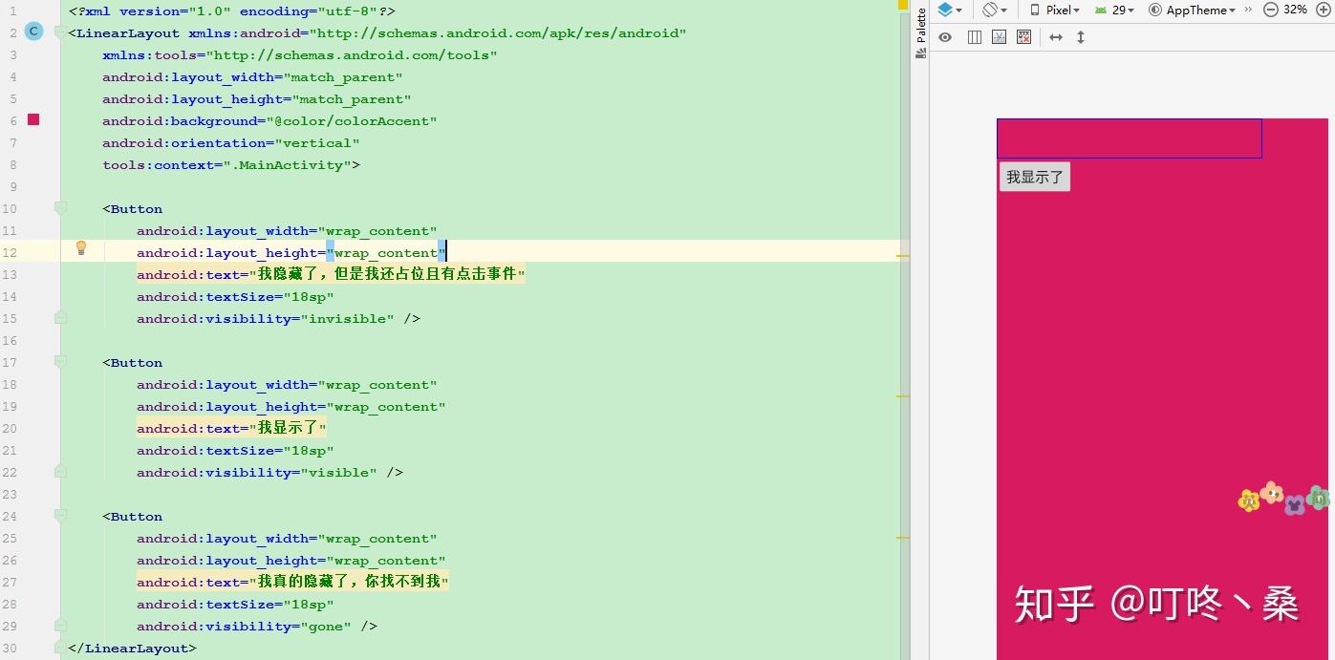Click the Clear Constraints icon
This screenshot has width=1335, height=660.
1024,37
